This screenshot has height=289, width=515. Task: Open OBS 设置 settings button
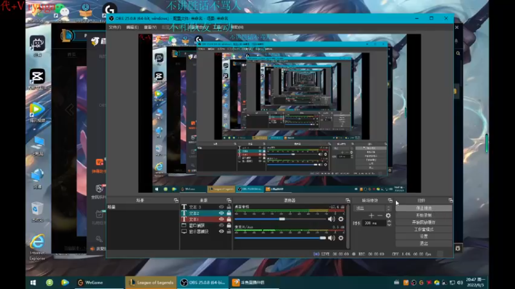coord(424,236)
